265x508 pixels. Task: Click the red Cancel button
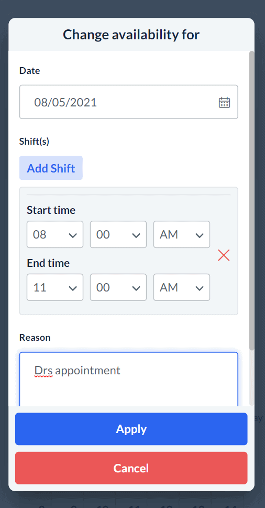coord(131,468)
